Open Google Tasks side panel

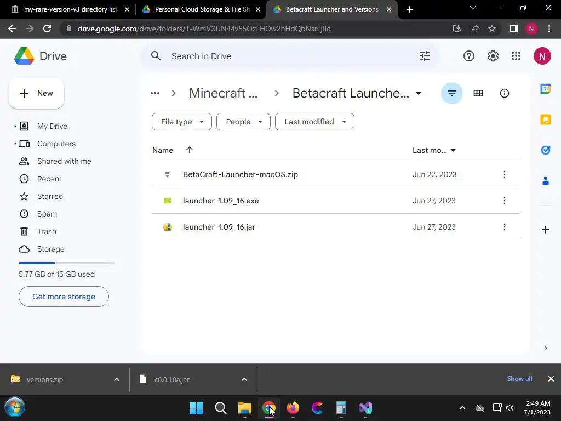[545, 150]
